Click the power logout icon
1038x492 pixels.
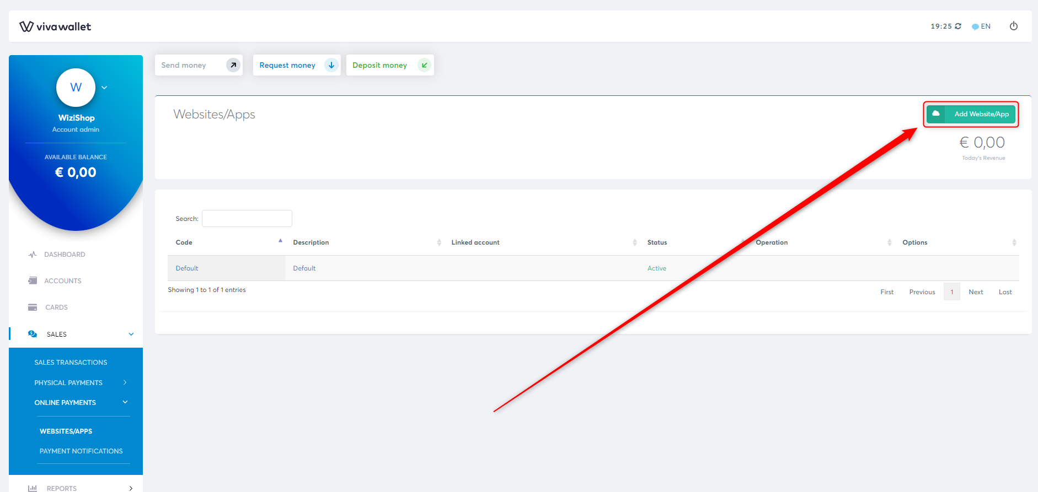(x=1014, y=26)
